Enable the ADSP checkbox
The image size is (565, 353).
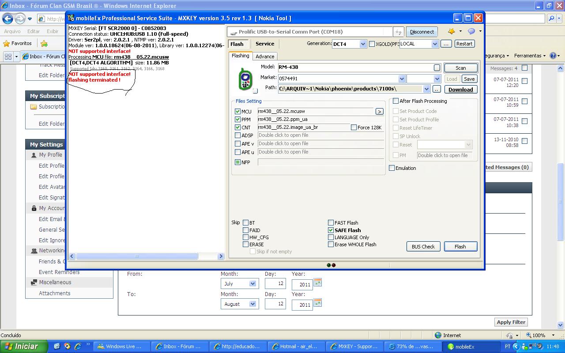(x=238, y=135)
